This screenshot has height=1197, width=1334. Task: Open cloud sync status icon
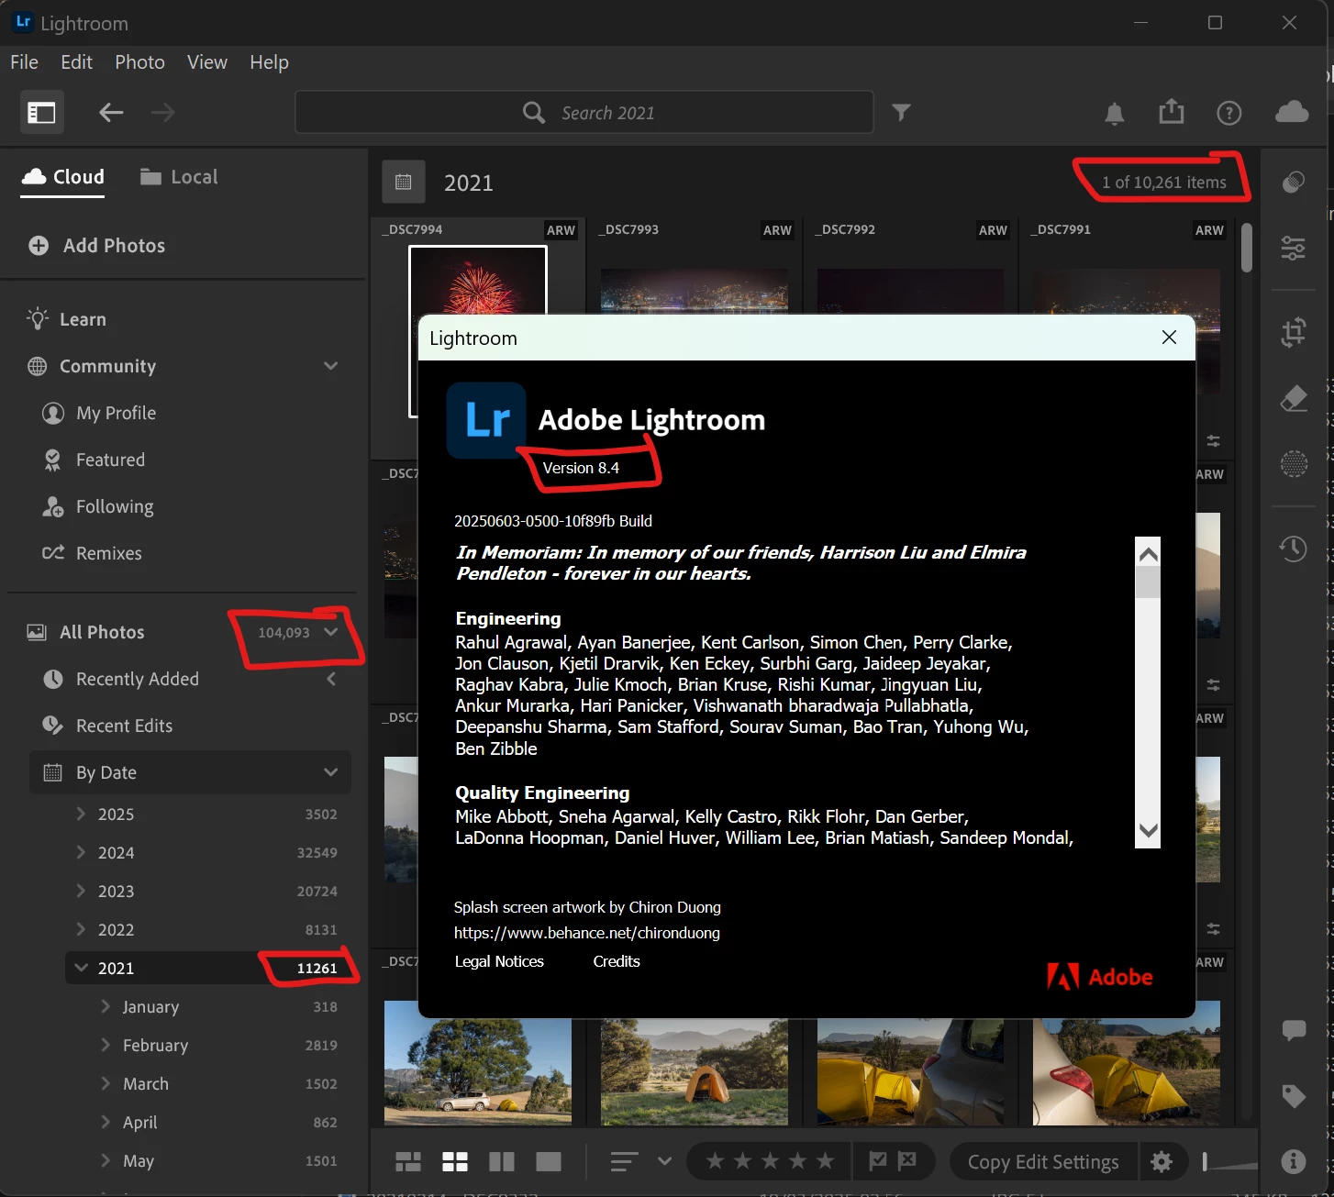click(x=1292, y=112)
